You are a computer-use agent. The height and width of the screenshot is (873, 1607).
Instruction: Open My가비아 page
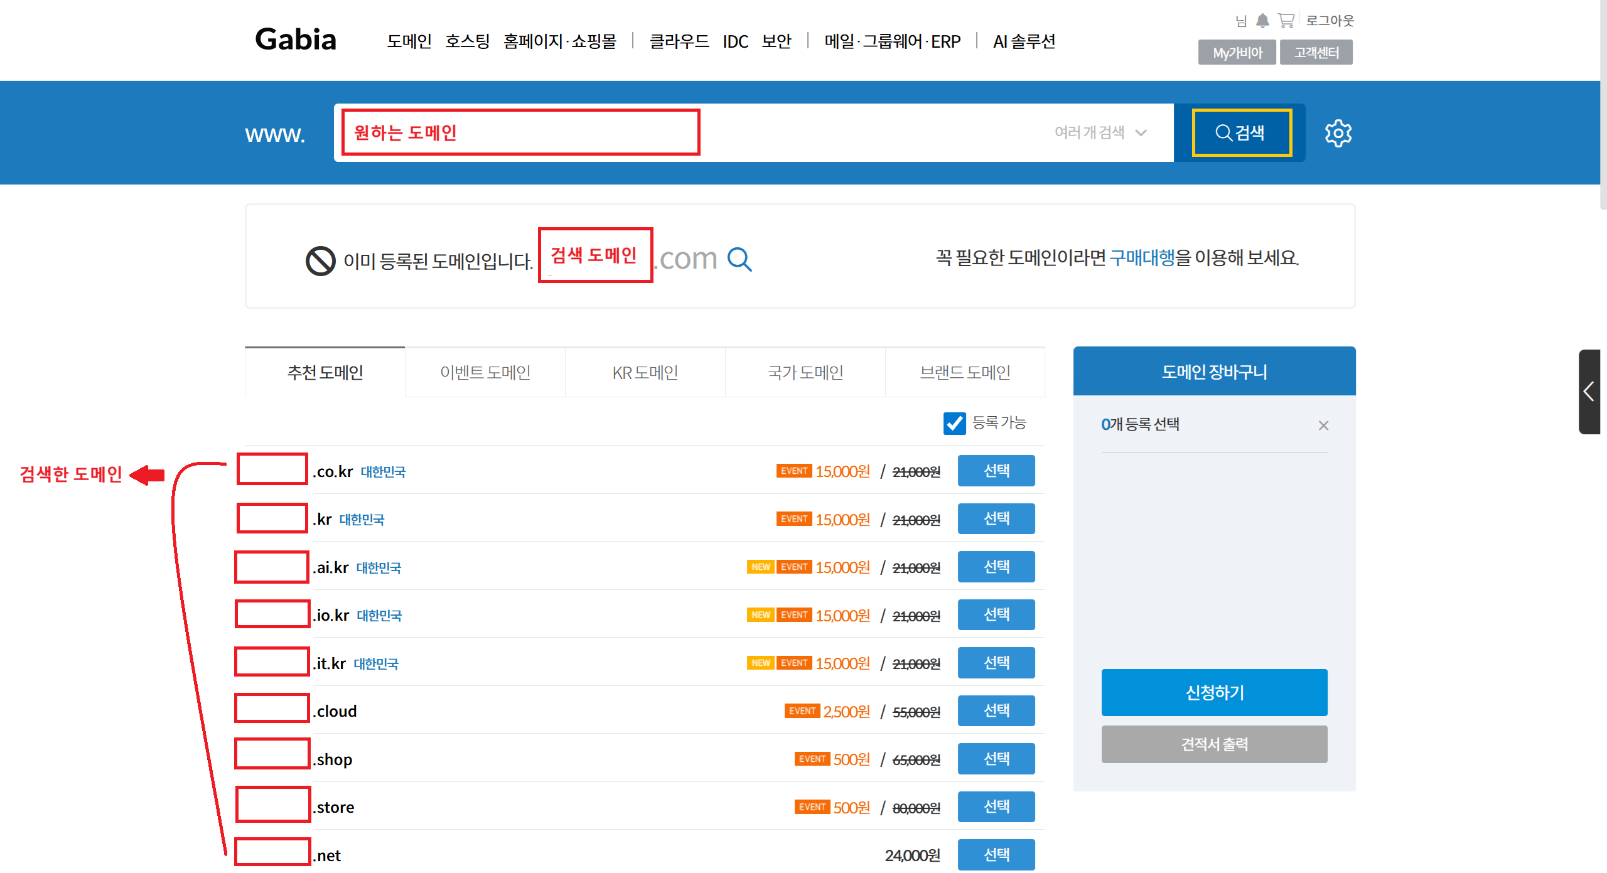(1237, 53)
